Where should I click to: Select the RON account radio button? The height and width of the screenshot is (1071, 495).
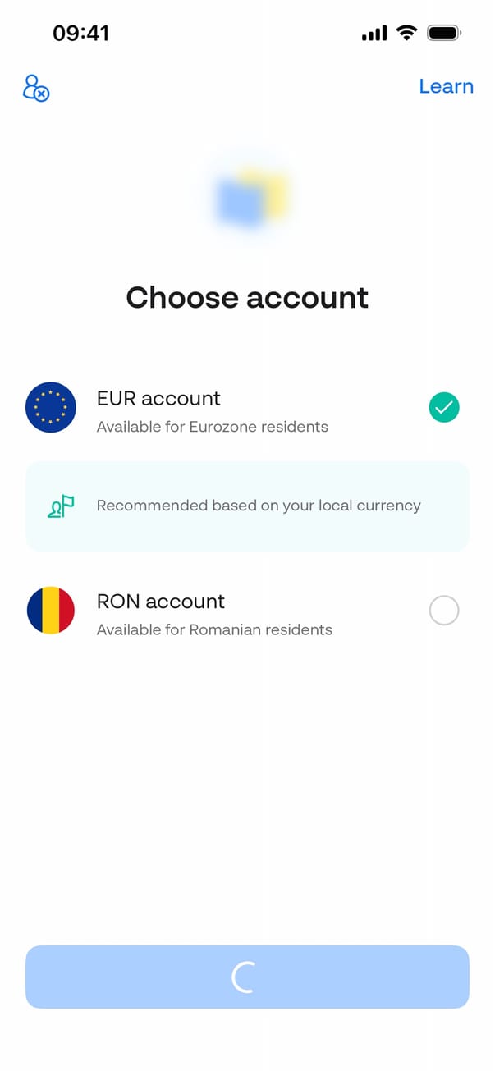[x=444, y=611]
